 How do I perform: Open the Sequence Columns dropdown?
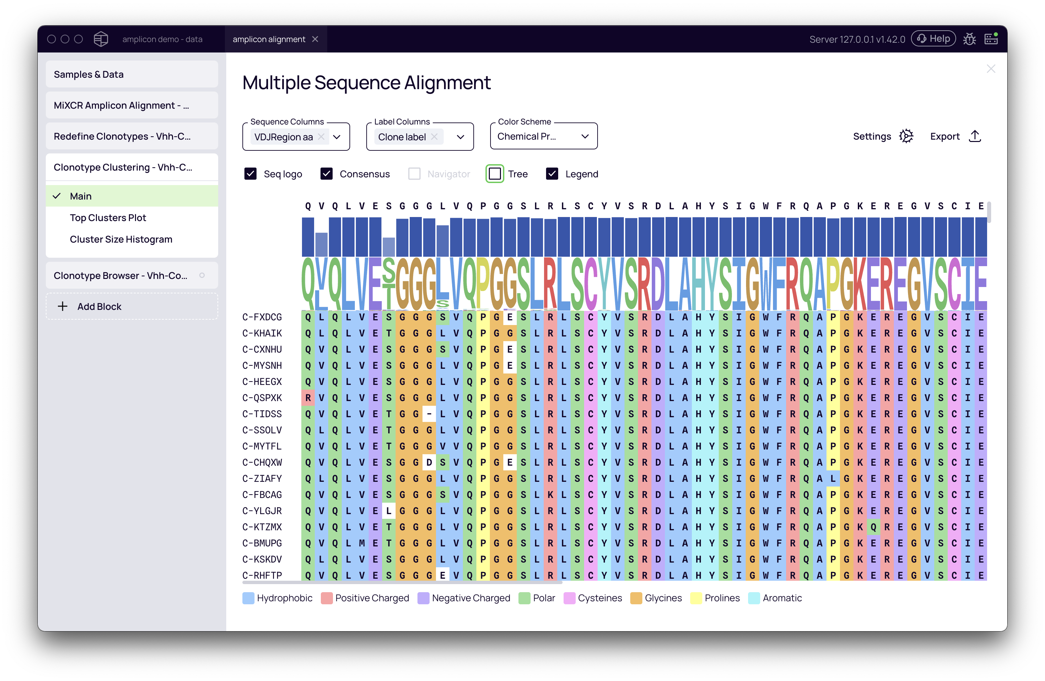pos(337,137)
